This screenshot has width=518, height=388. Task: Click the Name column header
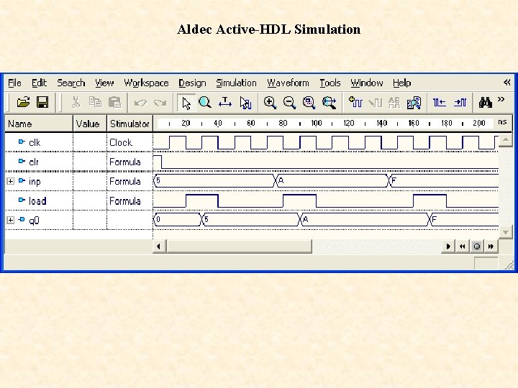39,124
